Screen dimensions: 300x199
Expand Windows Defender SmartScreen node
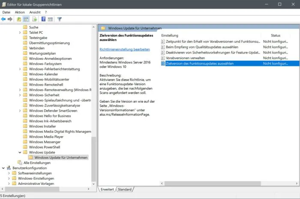20,110
